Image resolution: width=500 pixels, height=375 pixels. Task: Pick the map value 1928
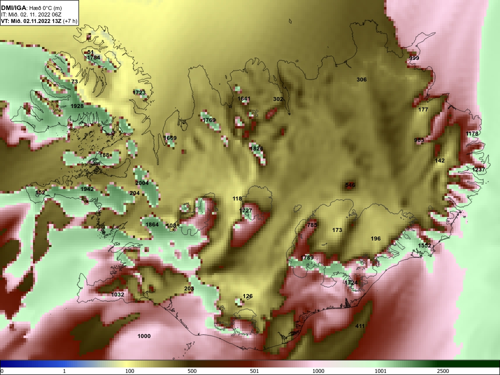77,106
